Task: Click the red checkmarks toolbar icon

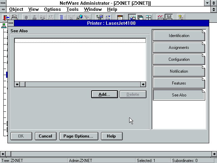Action: pos(161,17)
